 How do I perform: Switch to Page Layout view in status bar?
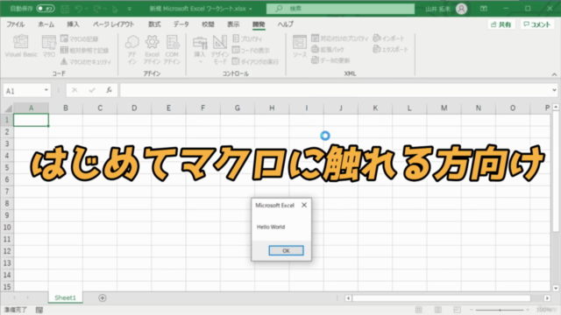coord(438,310)
